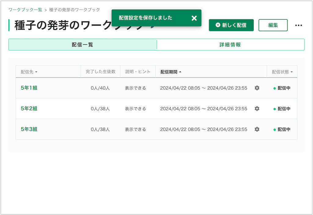Sort by 配信期間 column header
The image size is (313, 215).
(x=171, y=72)
